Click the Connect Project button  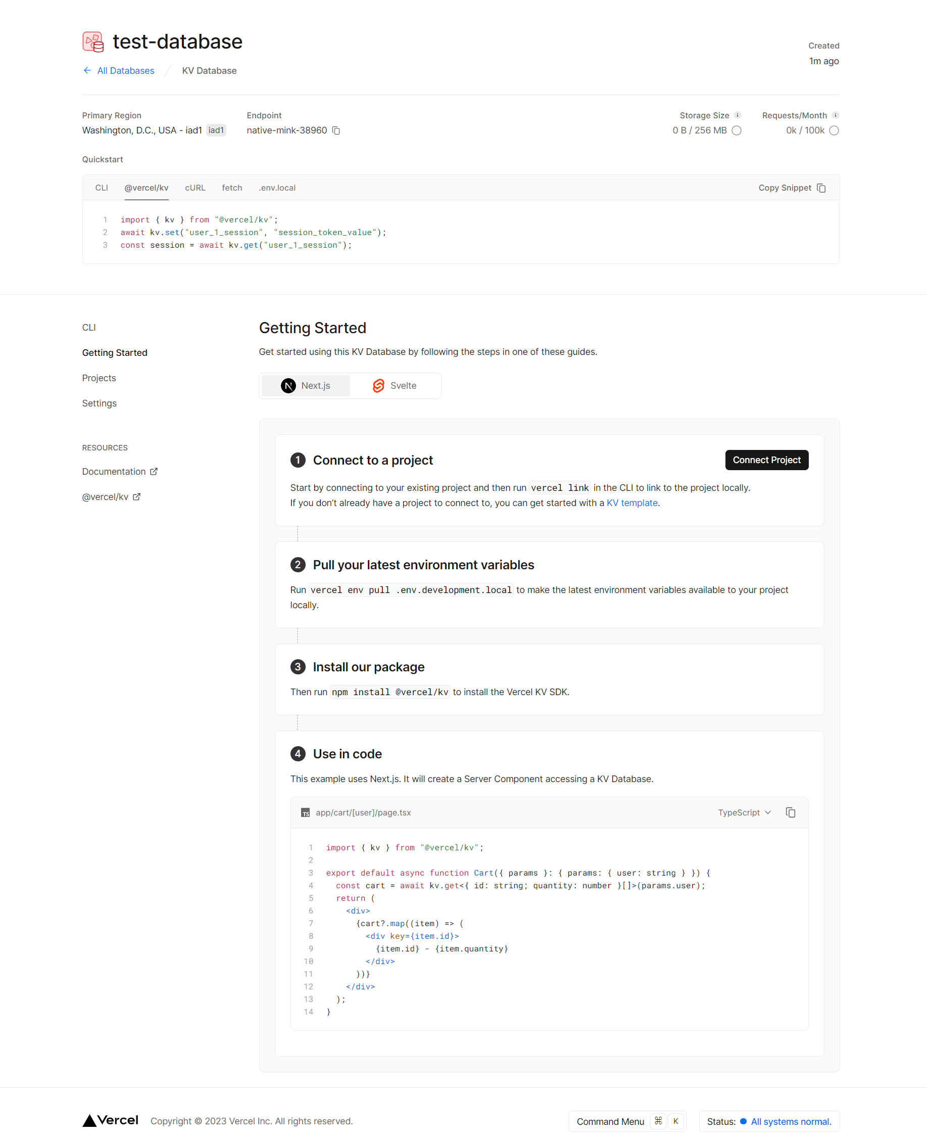coord(766,460)
